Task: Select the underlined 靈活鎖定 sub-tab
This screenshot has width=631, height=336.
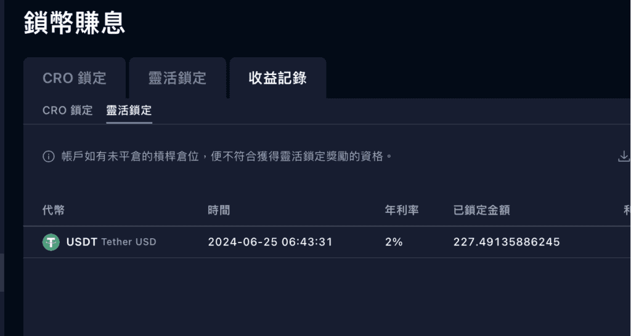Action: 129,110
